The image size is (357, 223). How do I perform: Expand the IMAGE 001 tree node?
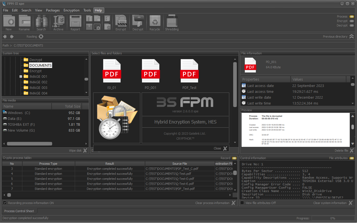(21, 76)
